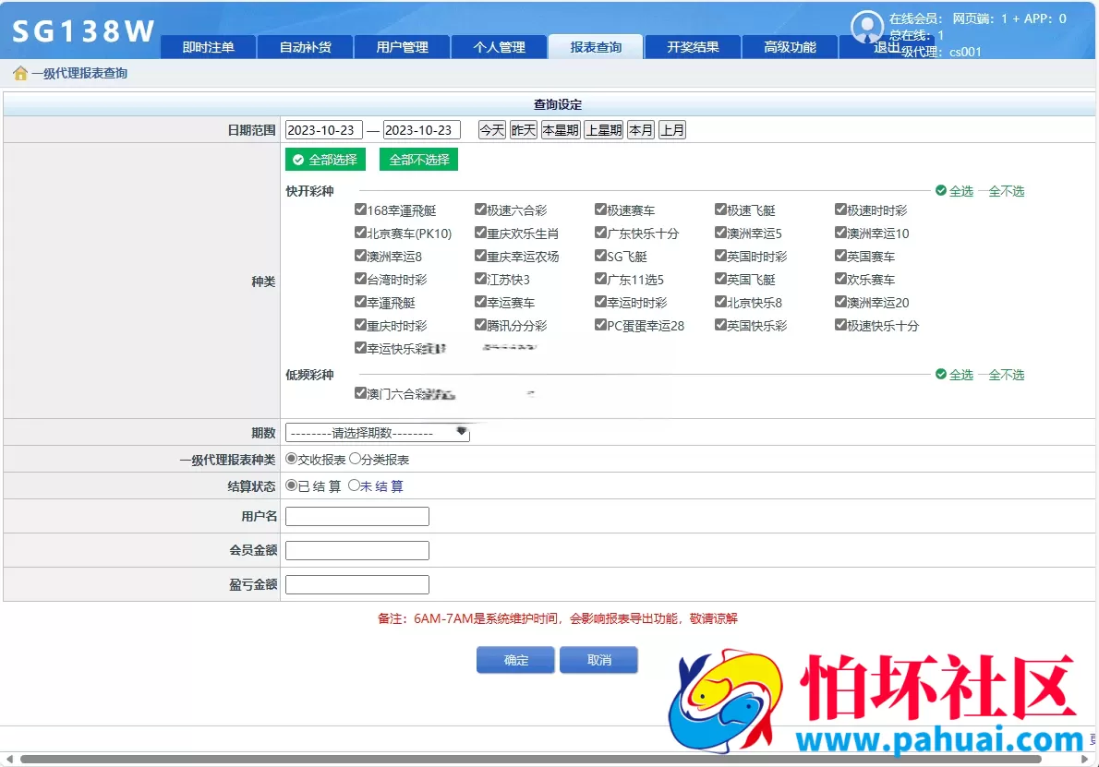Viewport: 1099px width, 767px height.
Task: Toggle 澳洲幸运10 checkbox
Action: tap(841, 233)
